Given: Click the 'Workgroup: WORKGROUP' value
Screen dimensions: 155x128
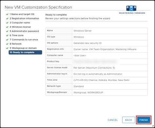Looking at the screenshot, I should [x=88, y=92].
